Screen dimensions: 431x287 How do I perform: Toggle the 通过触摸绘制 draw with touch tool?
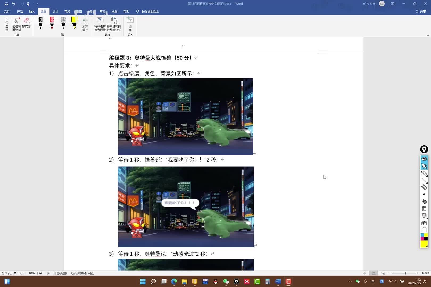(16, 24)
